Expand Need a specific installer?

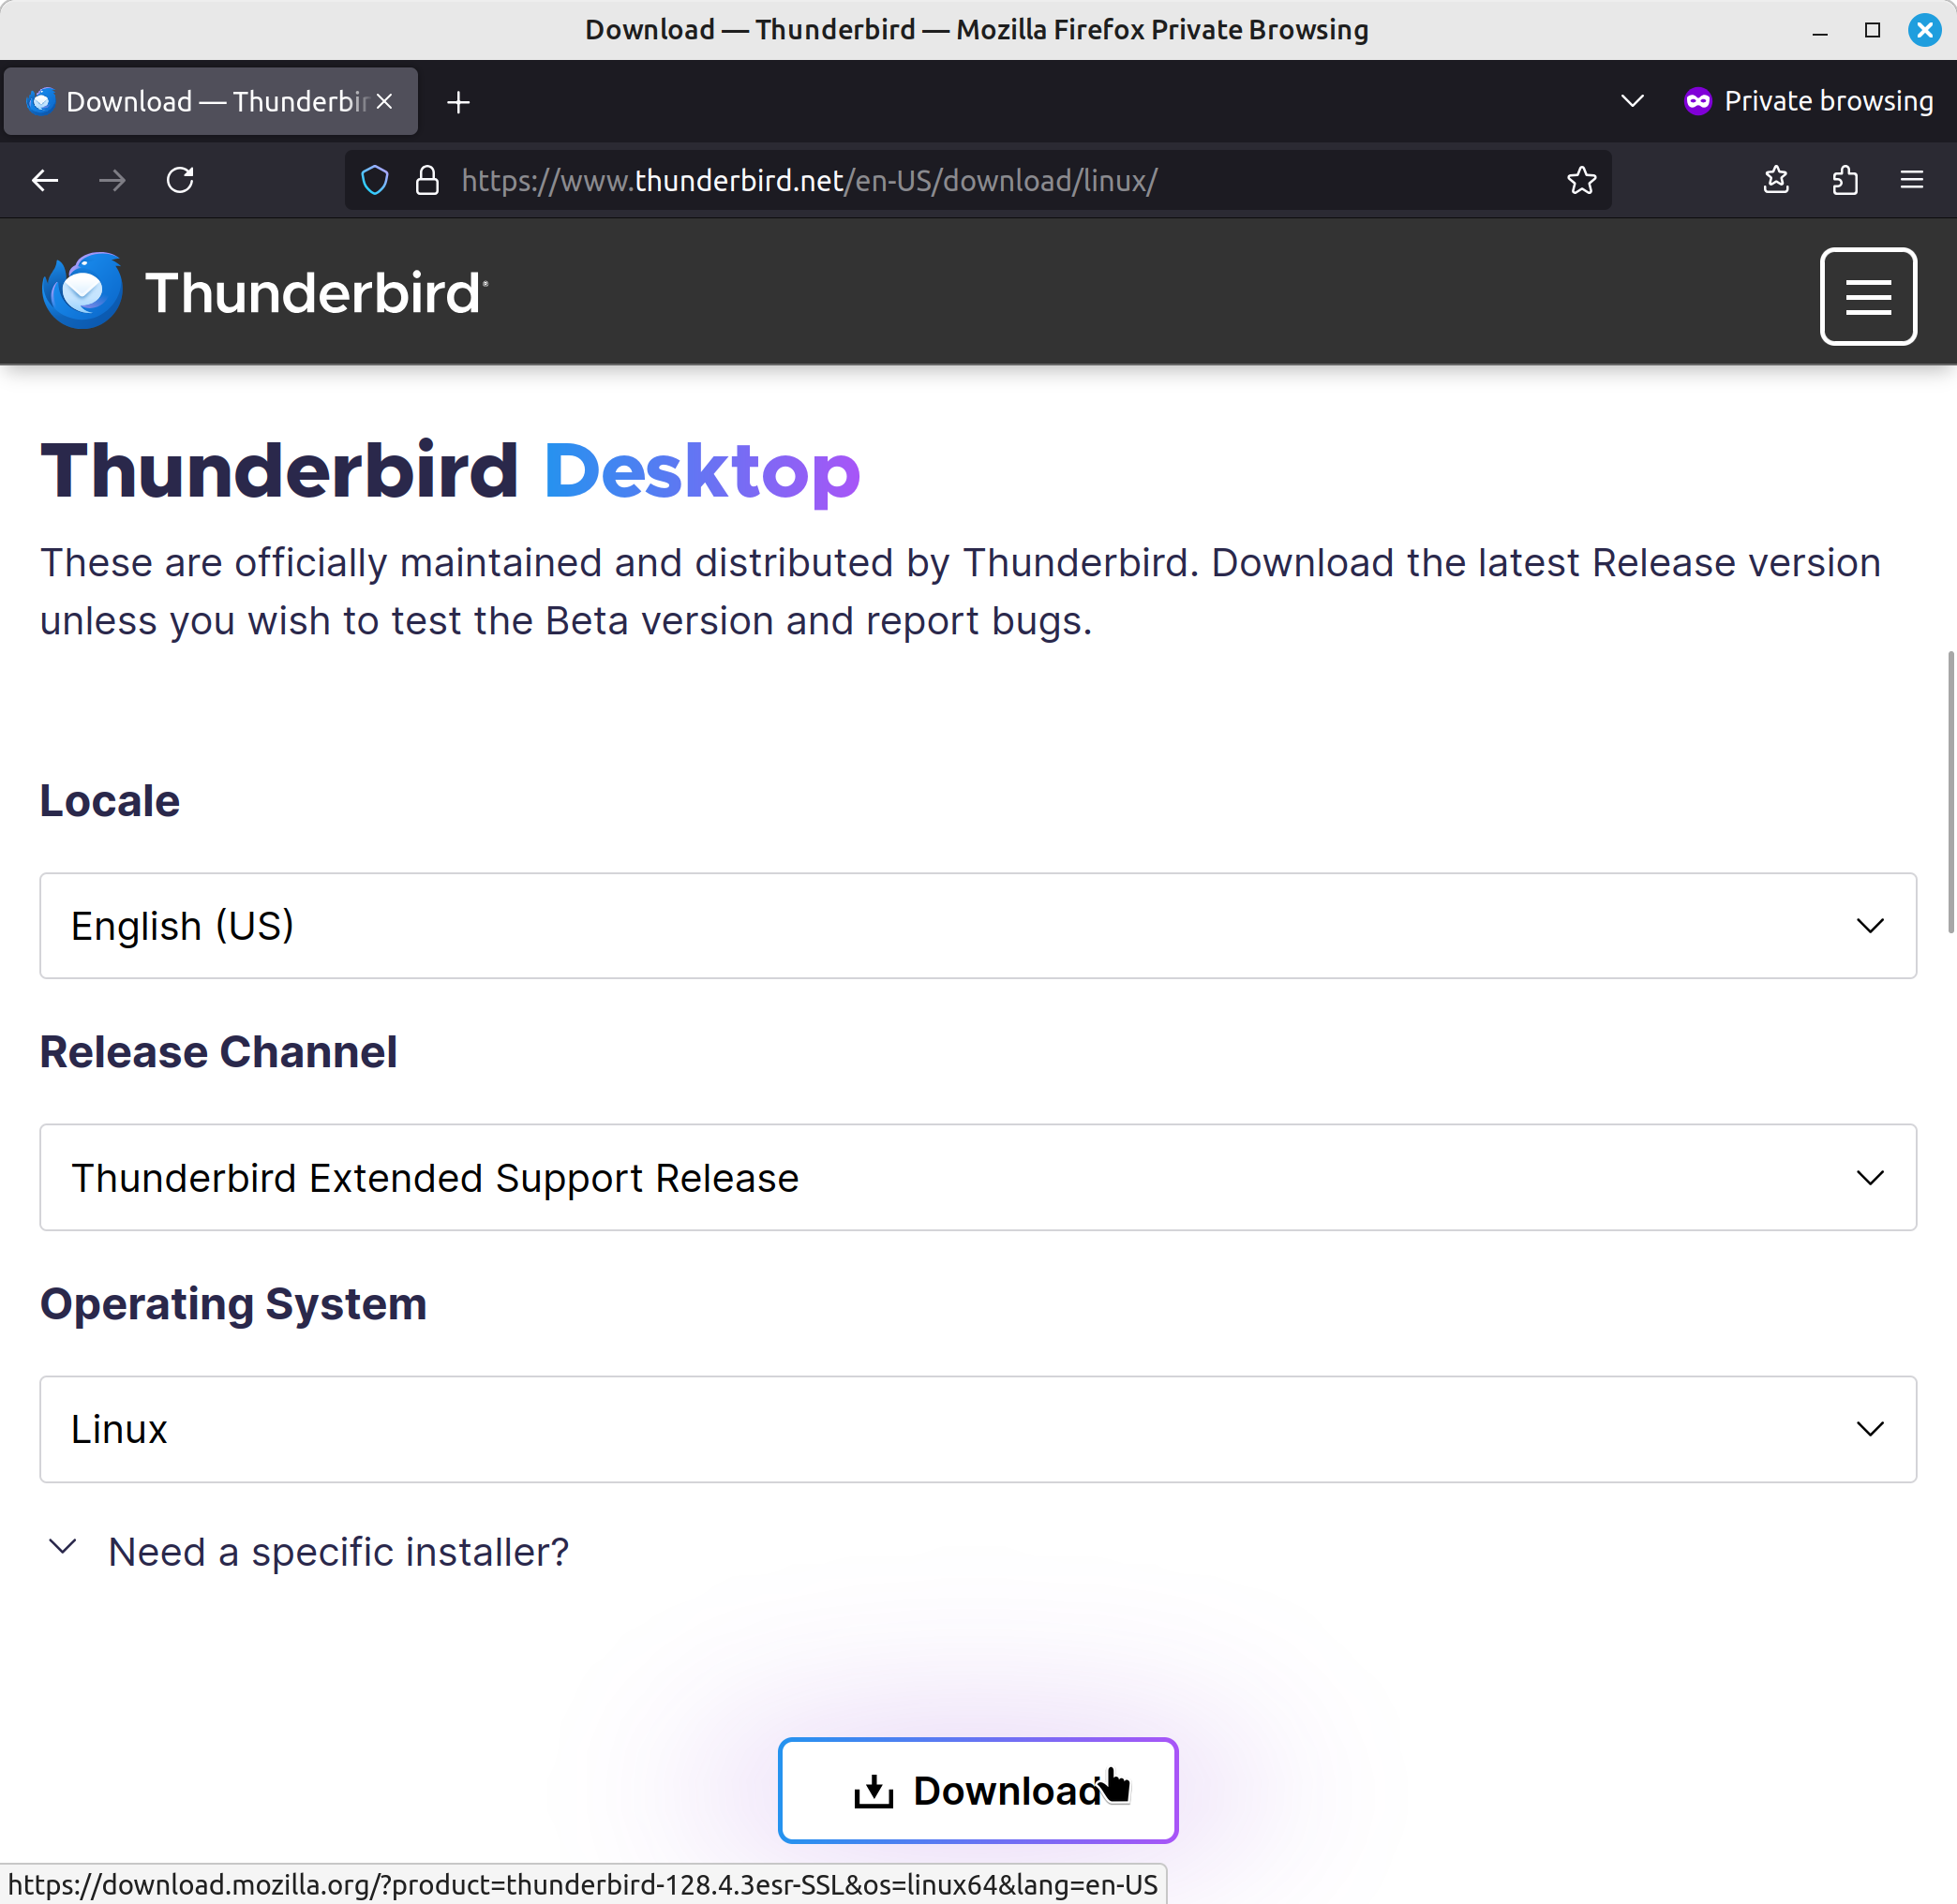point(308,1551)
